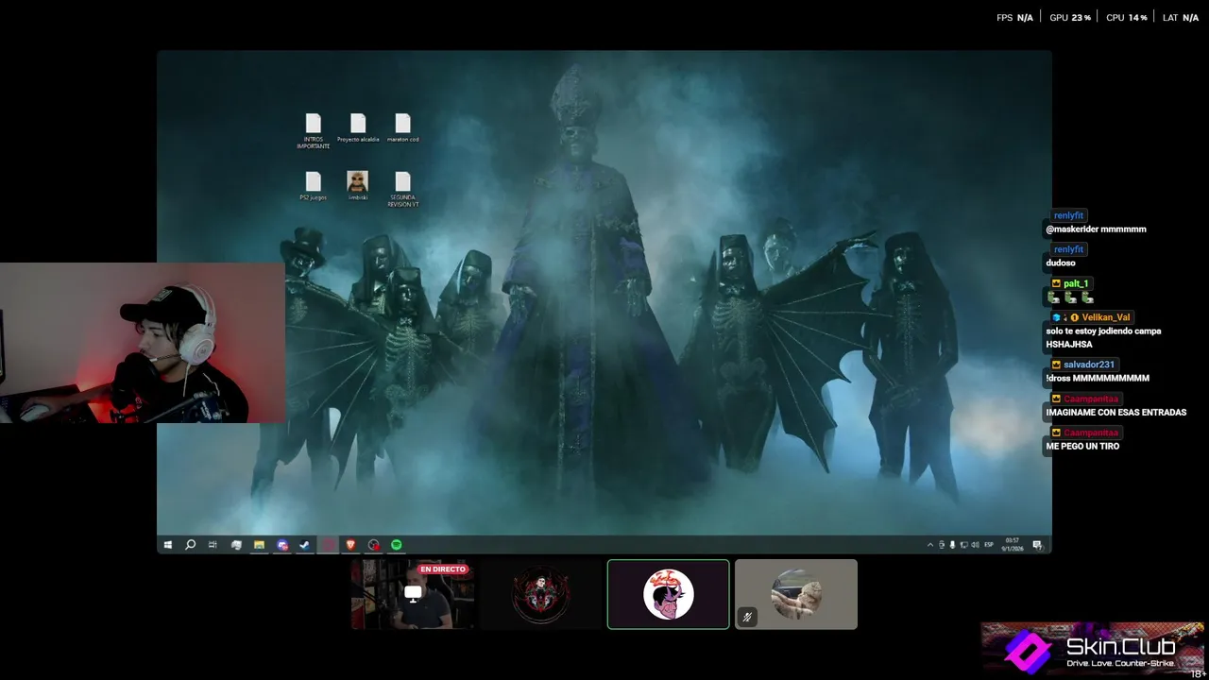
Task: Open the Brave browser taskbar icon
Action: click(350, 545)
